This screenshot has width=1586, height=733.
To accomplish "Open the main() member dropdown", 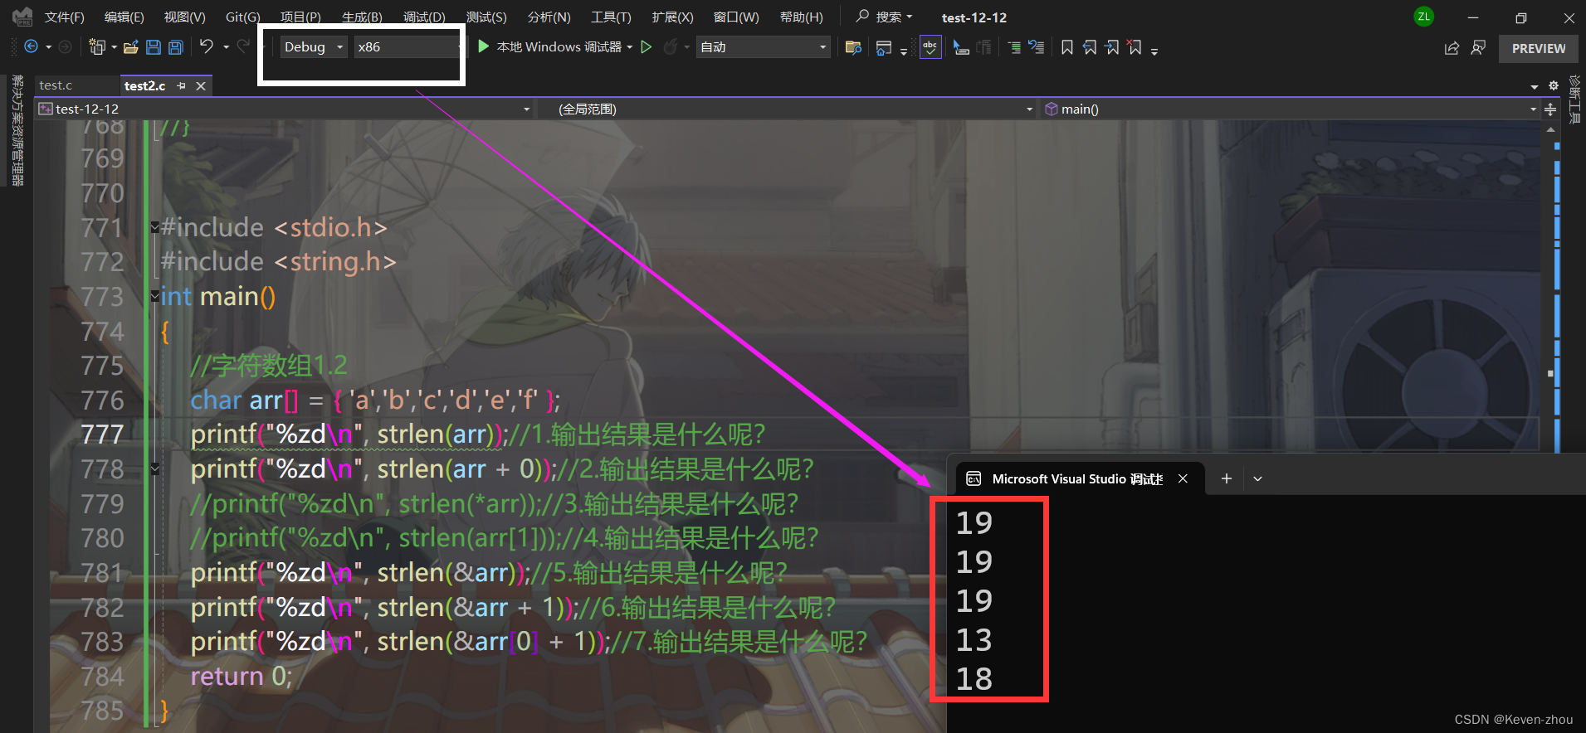I will click(1290, 109).
